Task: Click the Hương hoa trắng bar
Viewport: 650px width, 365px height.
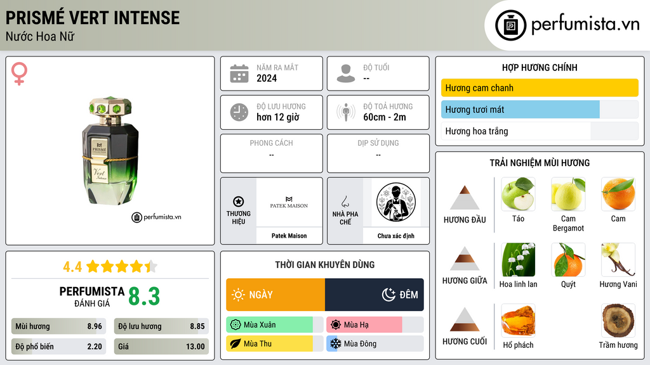Action: pyautogui.click(x=540, y=131)
